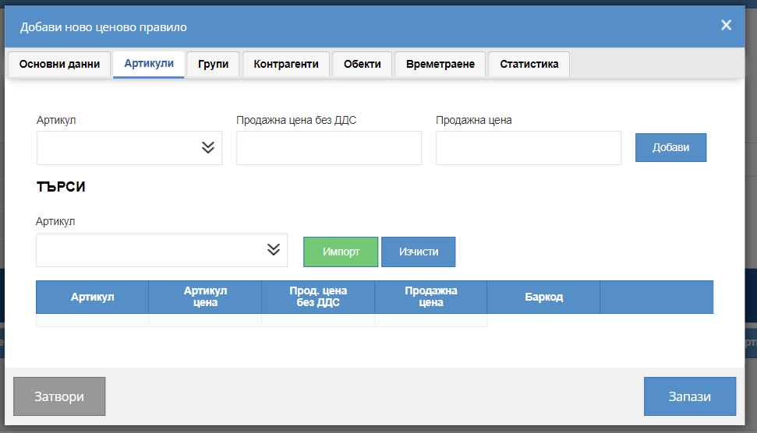Open the Основни данни tab
Viewport: 757px width, 433px height.
(59, 64)
